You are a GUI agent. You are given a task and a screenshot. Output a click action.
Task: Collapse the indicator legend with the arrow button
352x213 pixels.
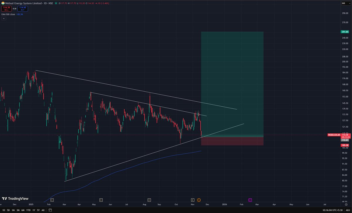click(x=4, y=19)
